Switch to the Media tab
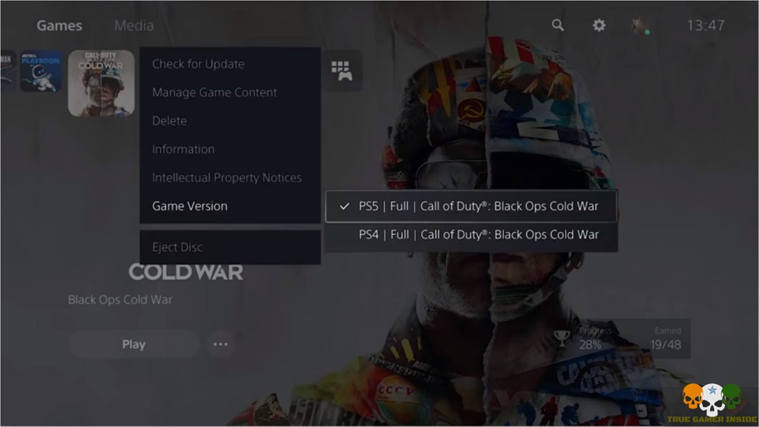This screenshot has height=427, width=759. pos(134,25)
